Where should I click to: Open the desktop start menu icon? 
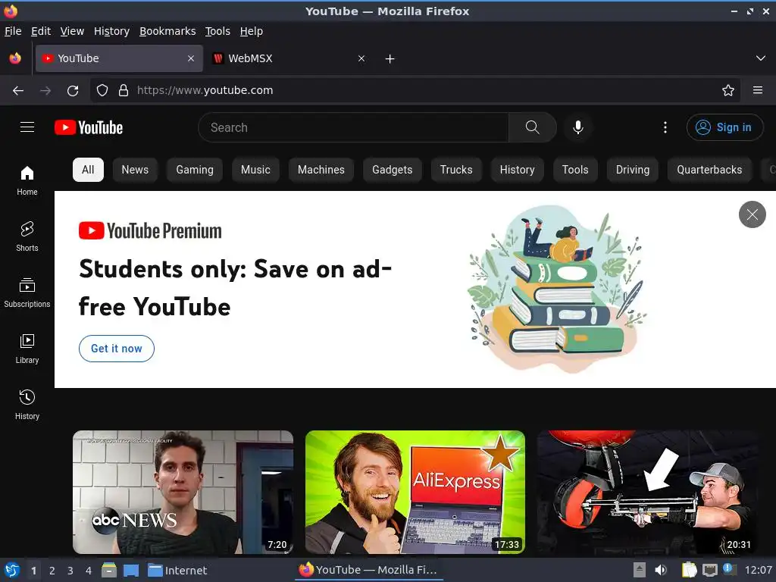pyautogui.click(x=12, y=570)
